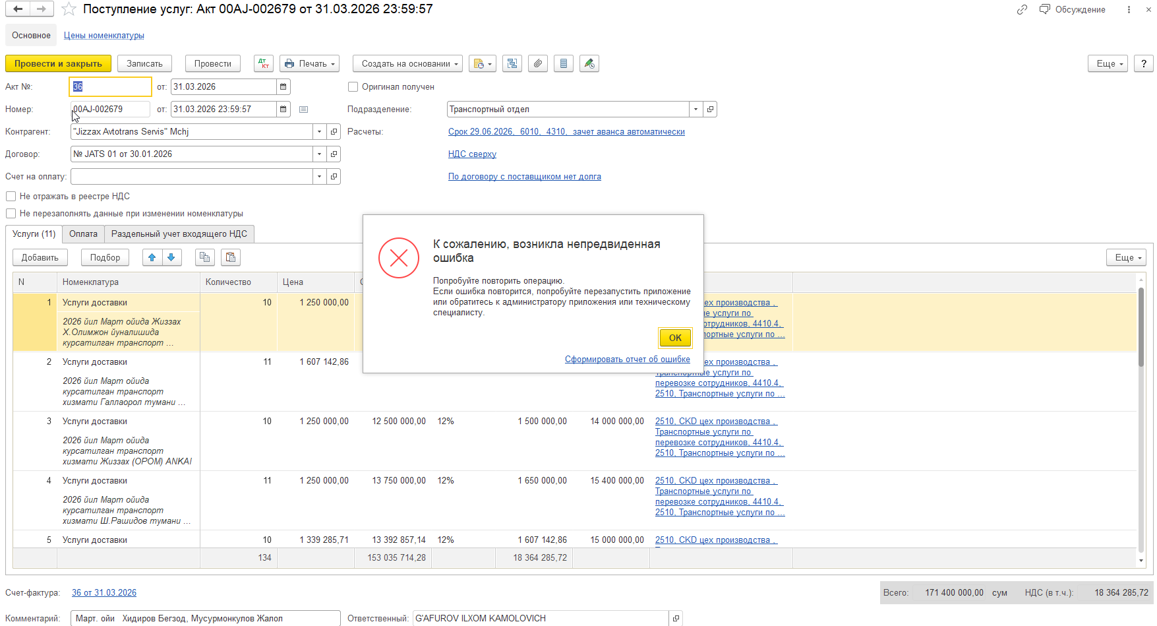Viewport: 1157px width, 626px height.
Task: Expand the Контрагент dropdown list
Action: (320, 131)
